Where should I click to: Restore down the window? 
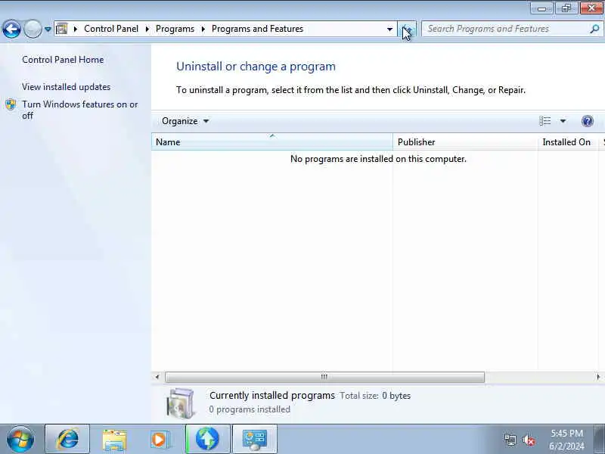point(566,8)
